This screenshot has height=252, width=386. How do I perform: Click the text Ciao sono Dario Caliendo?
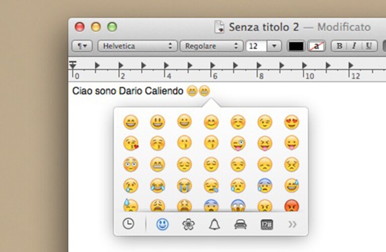(128, 91)
